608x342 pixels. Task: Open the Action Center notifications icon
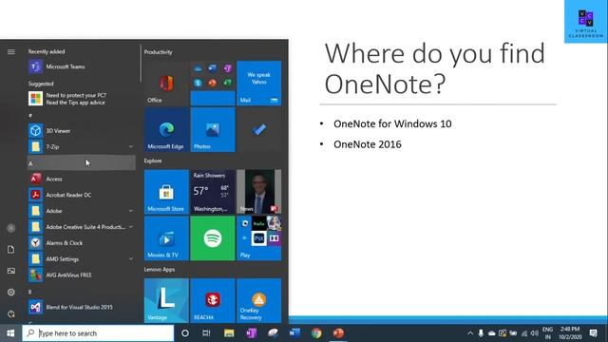593,333
